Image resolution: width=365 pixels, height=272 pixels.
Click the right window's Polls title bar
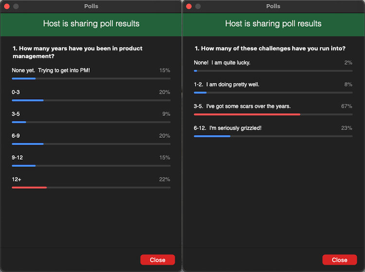tap(273, 6)
